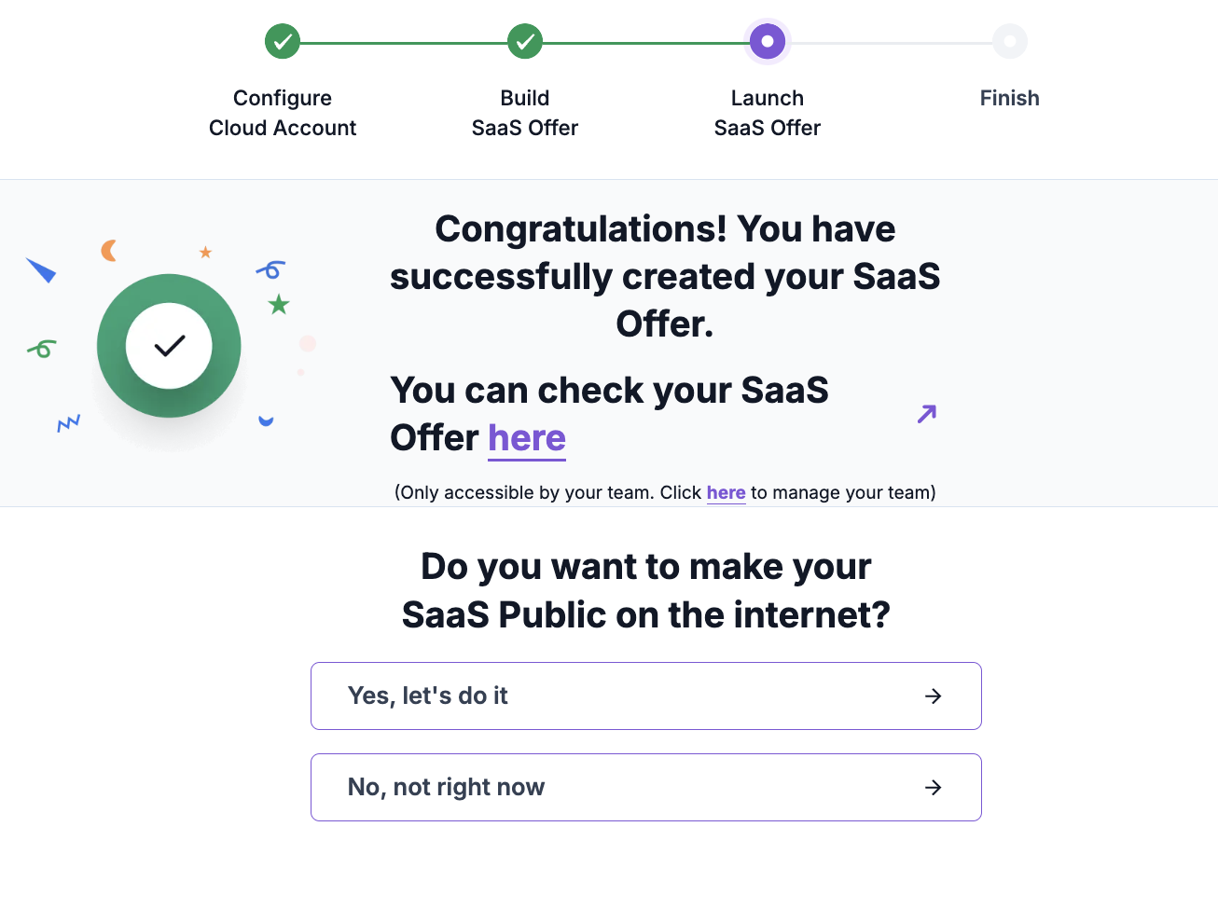
Task: Open the SaaS Offer "here" link
Action: (x=527, y=438)
